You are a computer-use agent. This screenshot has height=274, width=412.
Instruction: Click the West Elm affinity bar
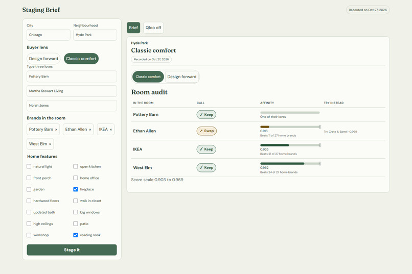tap(290, 164)
